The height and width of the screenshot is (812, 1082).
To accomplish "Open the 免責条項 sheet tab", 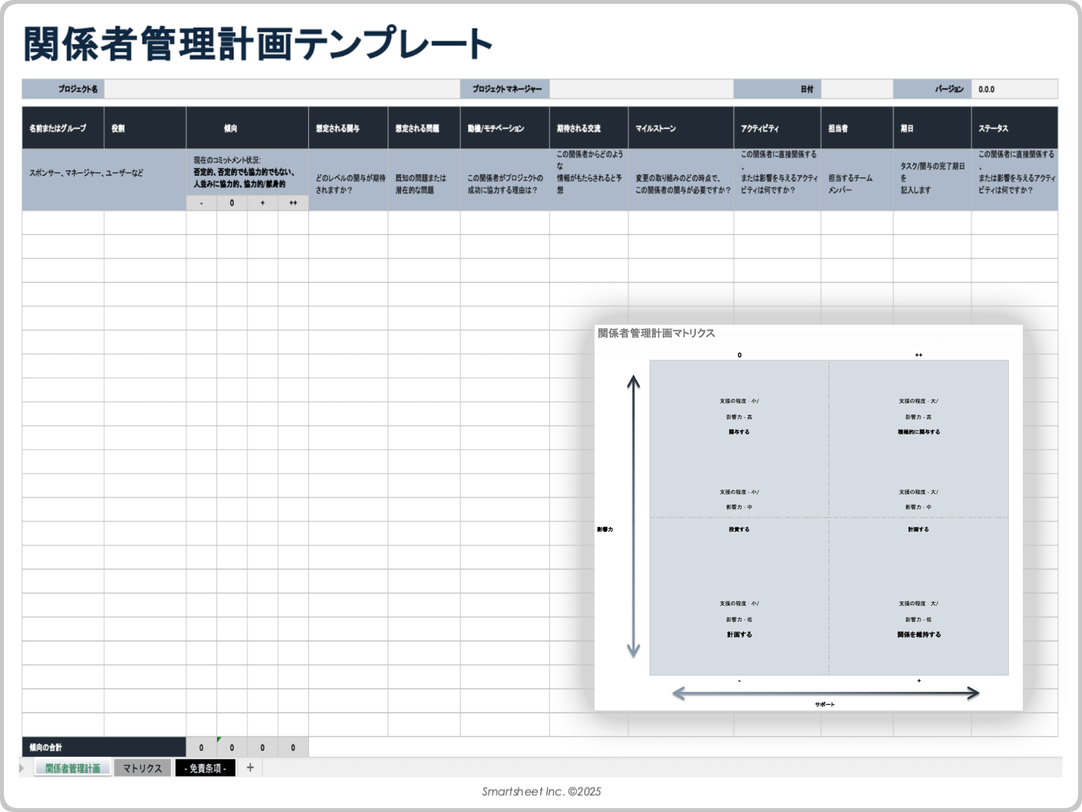I will tap(205, 767).
